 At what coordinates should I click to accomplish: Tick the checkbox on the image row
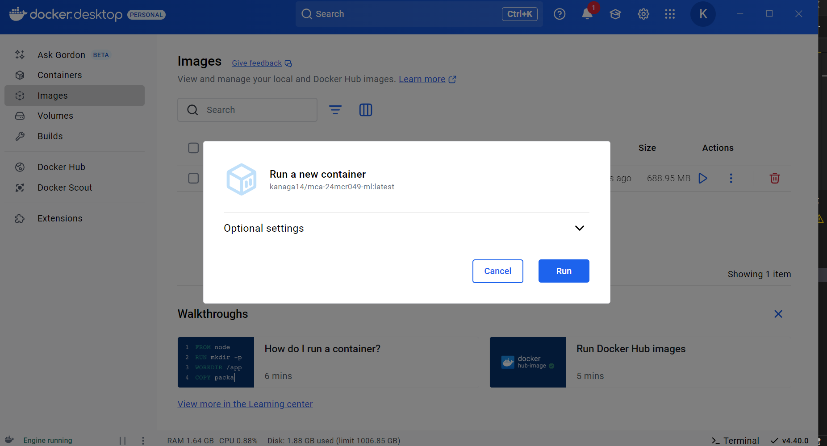click(x=193, y=178)
